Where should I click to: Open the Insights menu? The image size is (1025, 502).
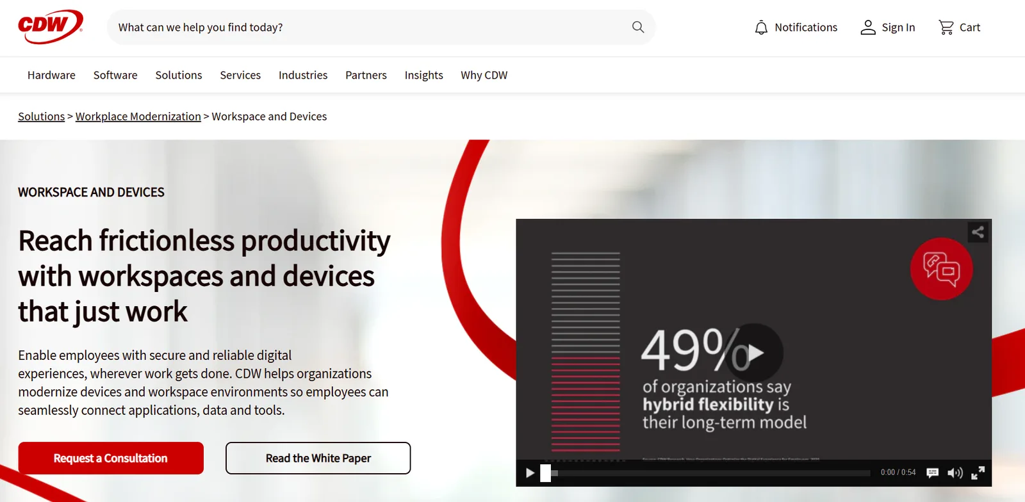(423, 75)
